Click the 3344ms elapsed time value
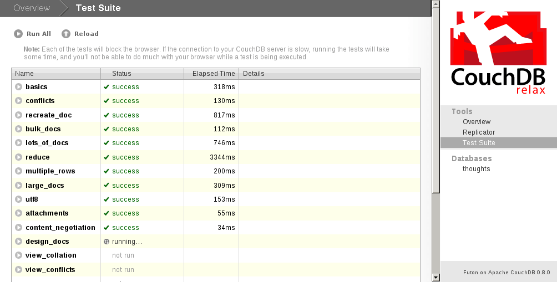 (222, 157)
